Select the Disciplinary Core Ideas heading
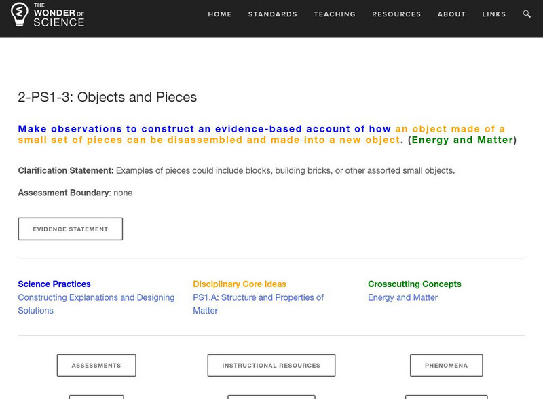The width and height of the screenshot is (543, 399). click(240, 284)
